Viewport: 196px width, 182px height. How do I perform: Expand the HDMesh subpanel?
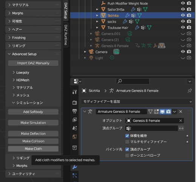[x=13, y=80]
